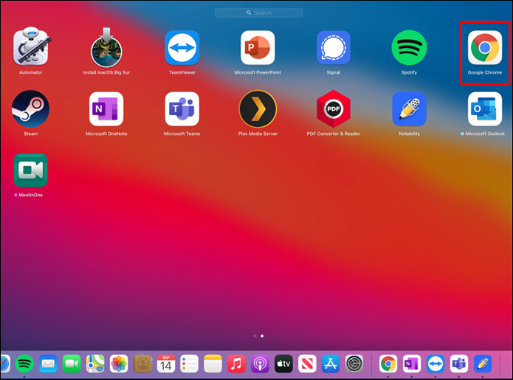
Task: Launch PDF Converter & Reader
Action: tap(334, 109)
